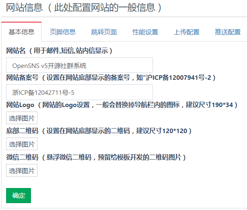247x210 pixels.
Task: Choose image for 网站Logo
Action: coord(22,118)
